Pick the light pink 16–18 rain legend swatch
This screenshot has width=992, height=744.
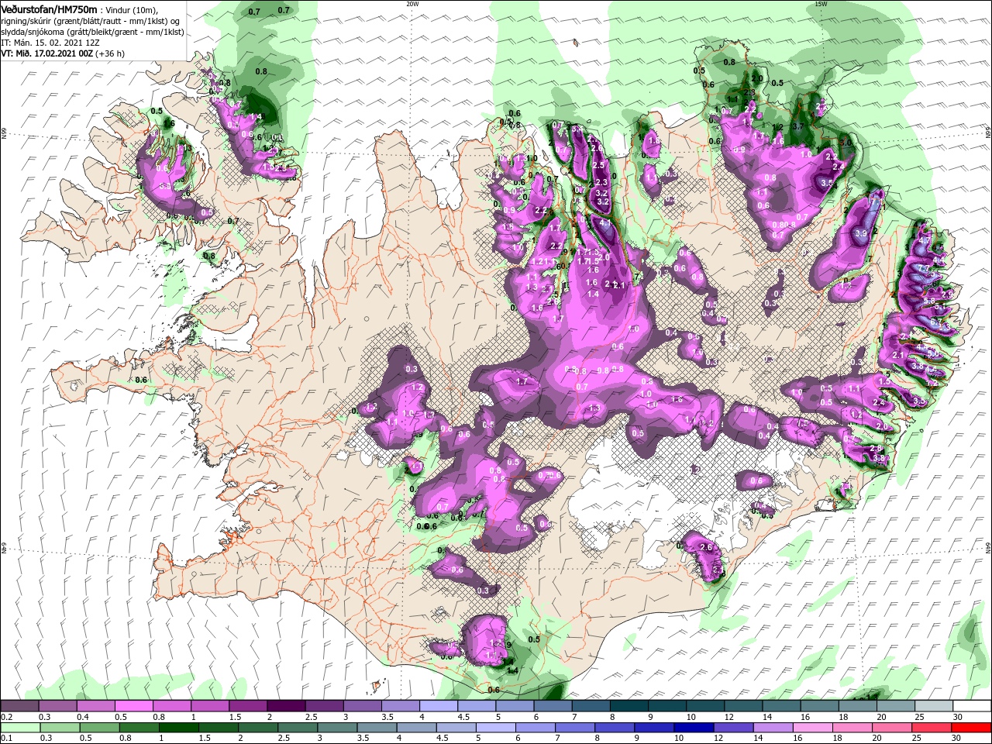click(x=813, y=728)
